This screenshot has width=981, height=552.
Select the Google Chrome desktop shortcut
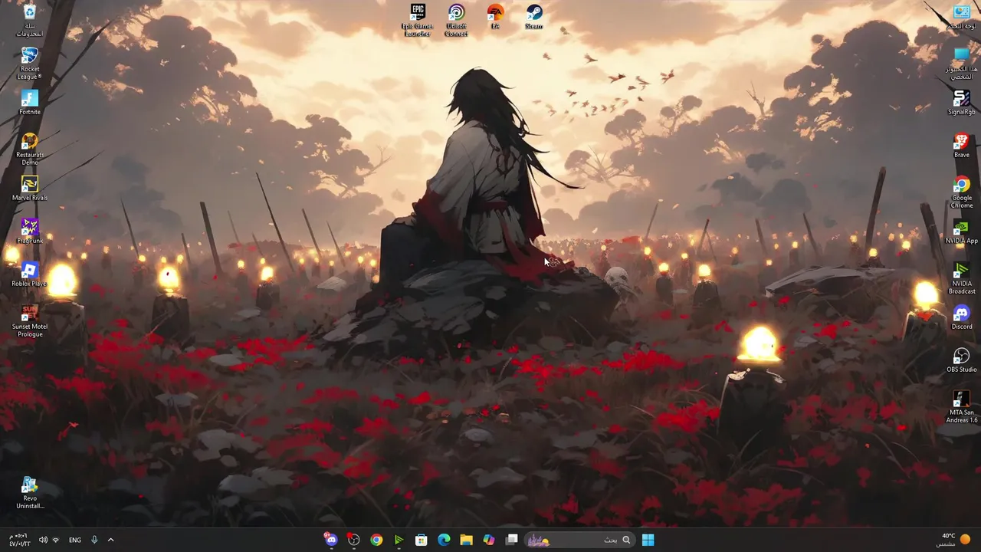[x=962, y=192]
